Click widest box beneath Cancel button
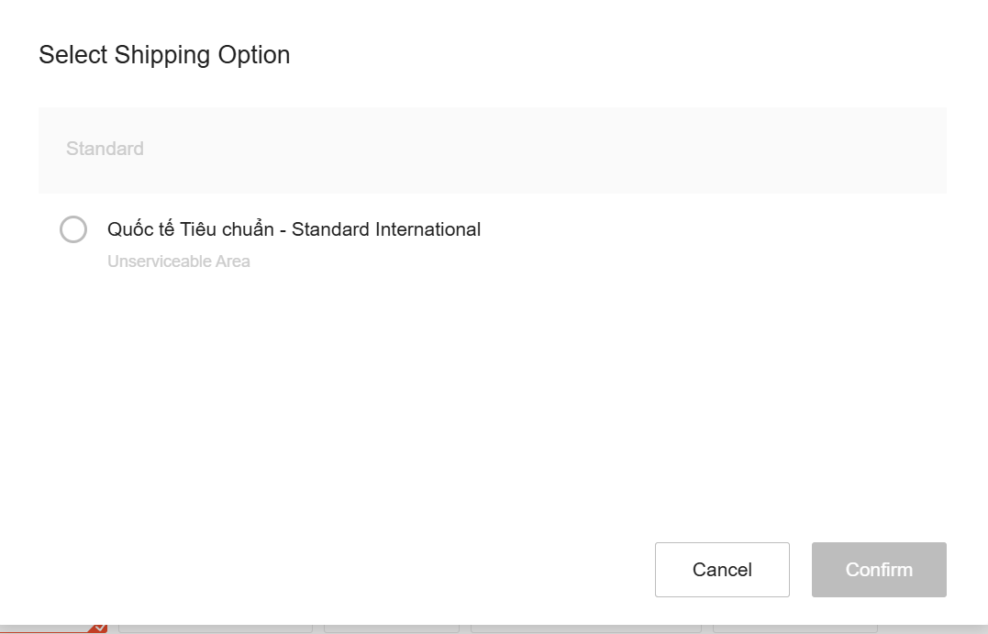This screenshot has width=988, height=634. [586, 629]
